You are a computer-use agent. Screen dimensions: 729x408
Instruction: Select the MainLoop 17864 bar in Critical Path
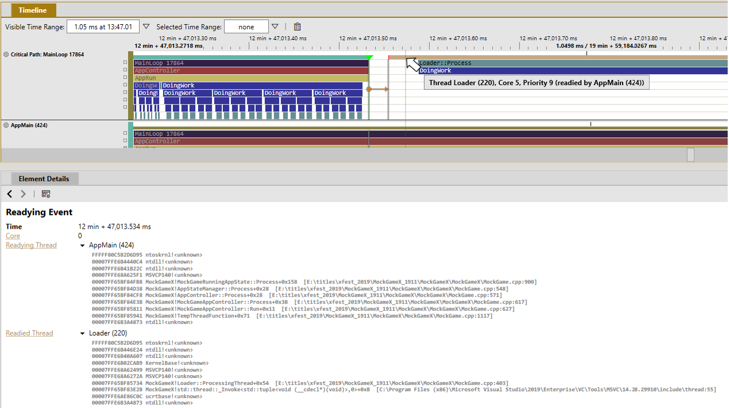point(251,63)
